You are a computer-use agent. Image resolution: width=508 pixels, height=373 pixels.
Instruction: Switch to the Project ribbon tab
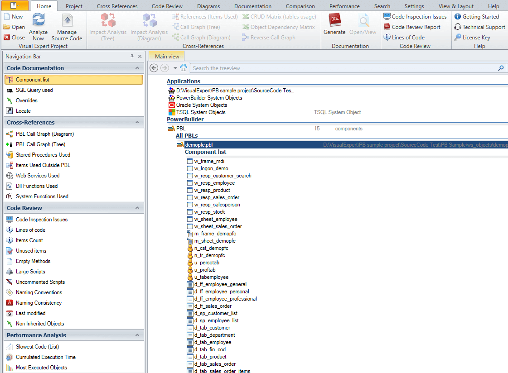[x=74, y=6]
